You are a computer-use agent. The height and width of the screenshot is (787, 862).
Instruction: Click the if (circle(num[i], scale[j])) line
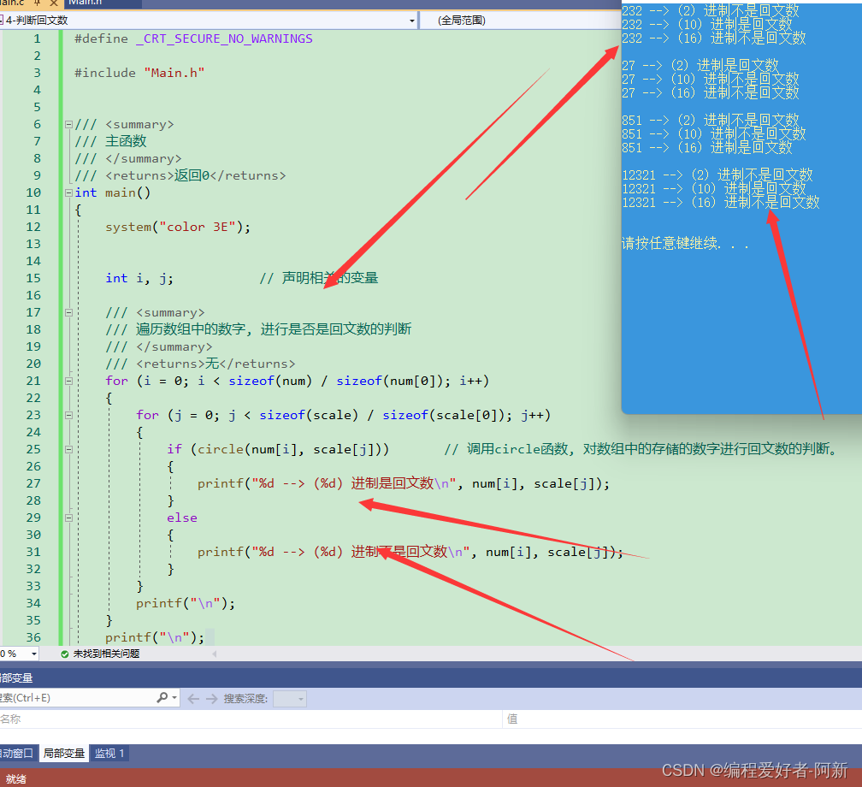[278, 449]
